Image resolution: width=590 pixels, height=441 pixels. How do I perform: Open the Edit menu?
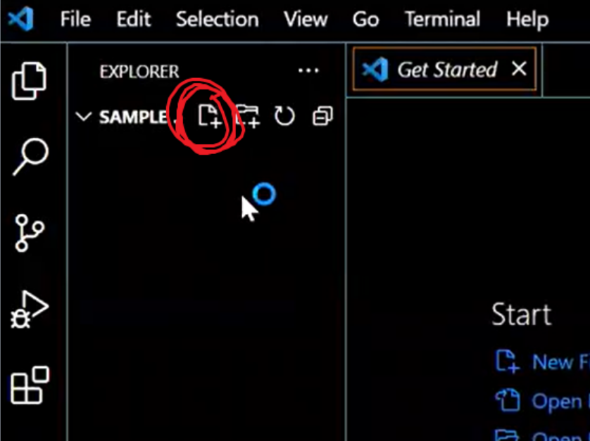134,19
